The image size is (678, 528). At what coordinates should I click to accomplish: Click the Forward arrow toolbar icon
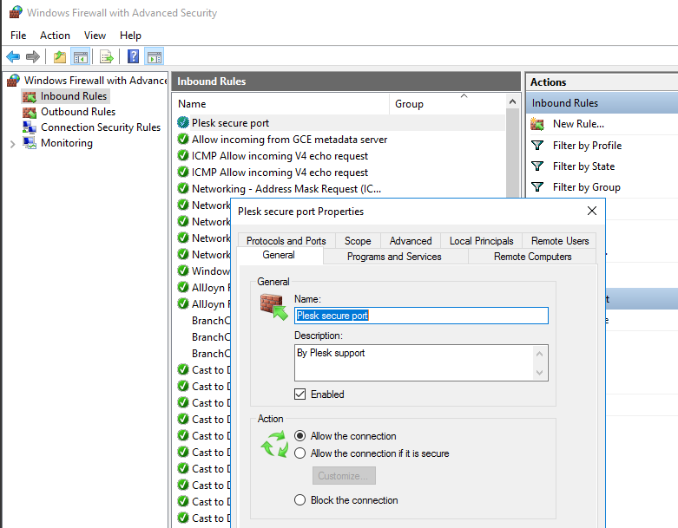tap(33, 56)
